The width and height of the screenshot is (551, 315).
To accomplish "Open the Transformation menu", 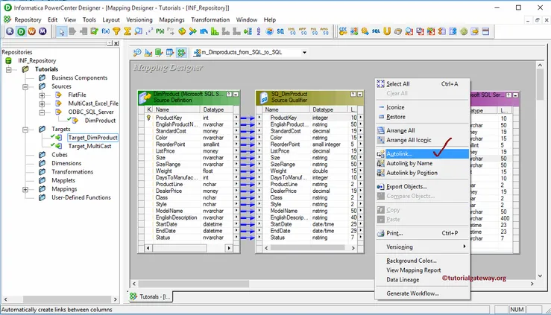I will (x=210, y=19).
